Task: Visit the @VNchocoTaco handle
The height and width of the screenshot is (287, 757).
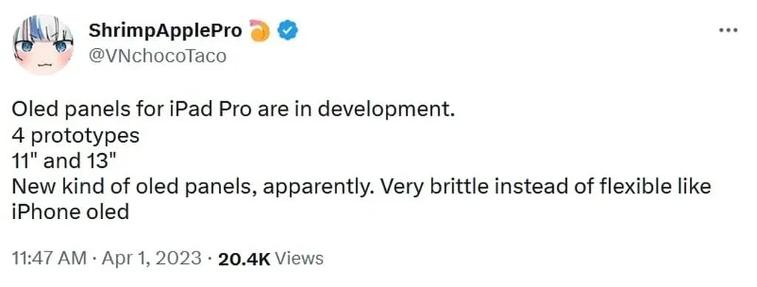Action: tap(157, 56)
